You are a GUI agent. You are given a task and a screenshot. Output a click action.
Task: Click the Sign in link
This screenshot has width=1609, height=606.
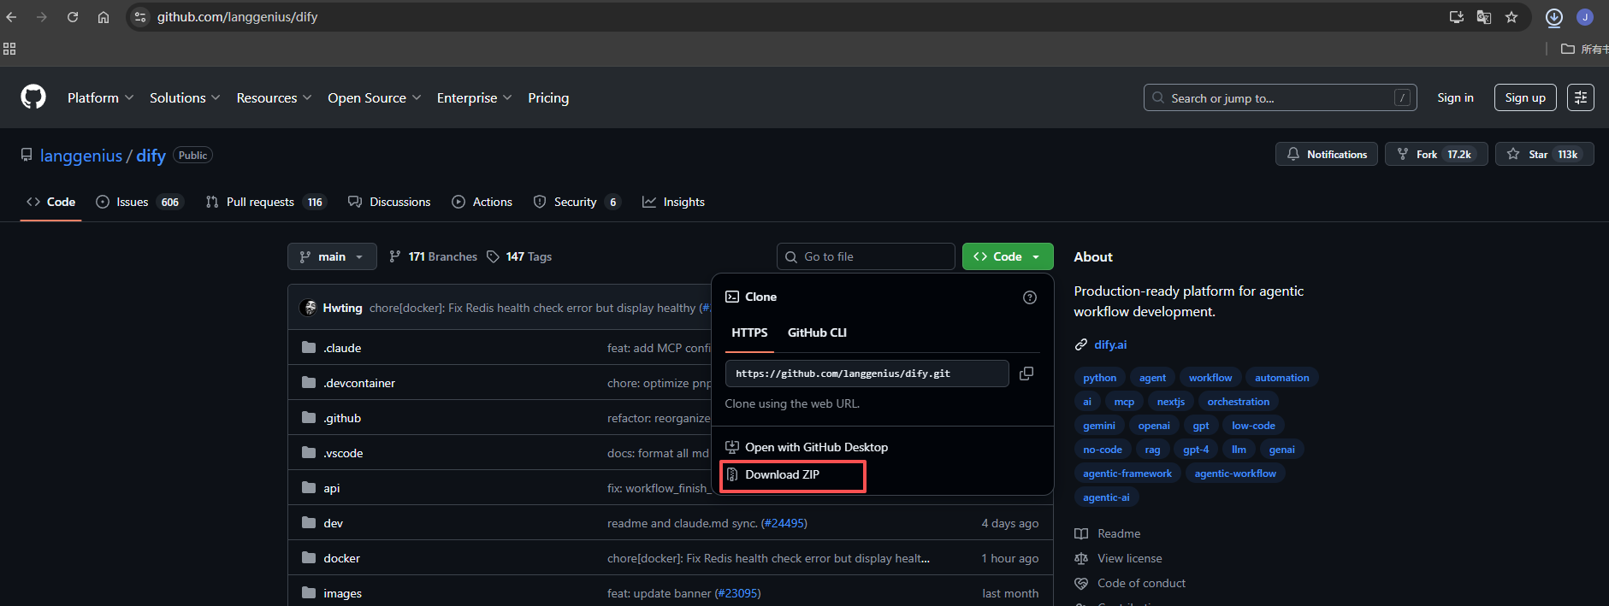[1455, 97]
